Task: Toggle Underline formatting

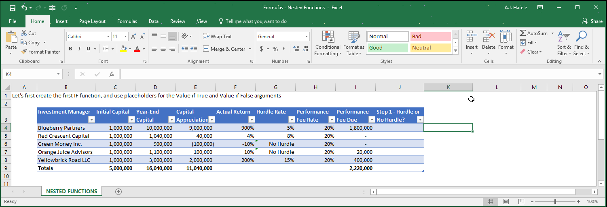Action: click(x=88, y=49)
